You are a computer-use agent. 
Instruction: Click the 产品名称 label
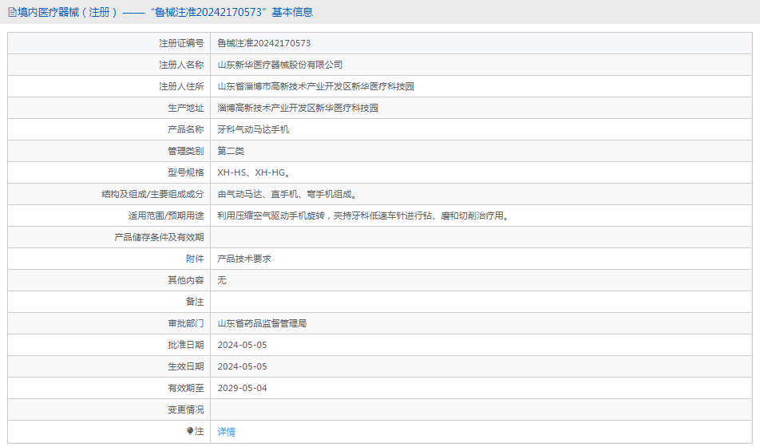point(186,129)
